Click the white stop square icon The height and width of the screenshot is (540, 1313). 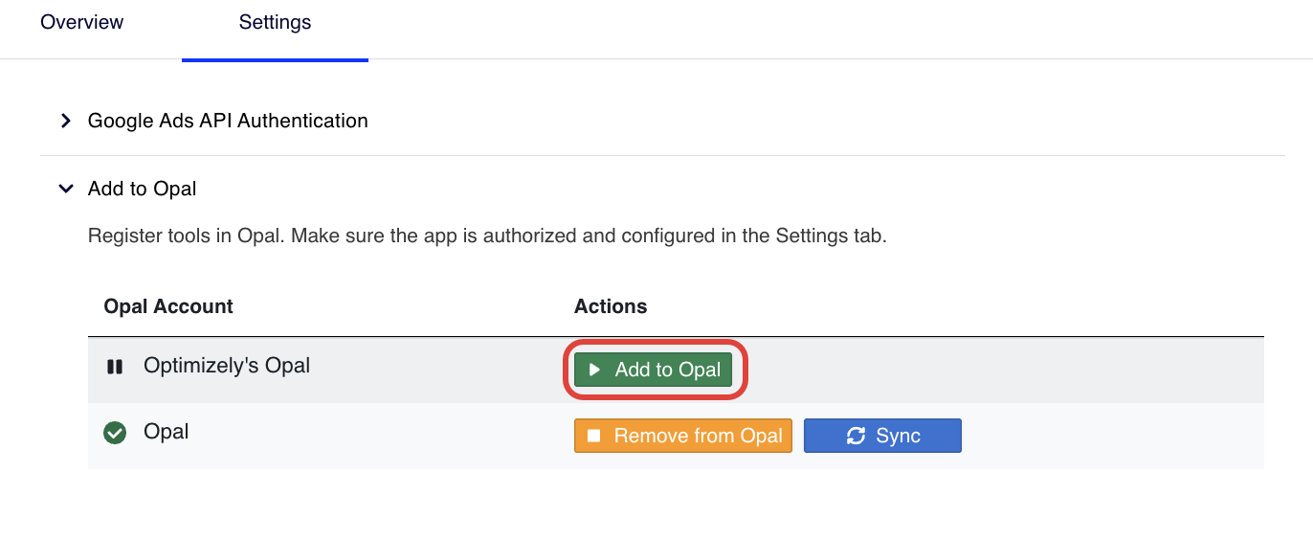(x=593, y=436)
